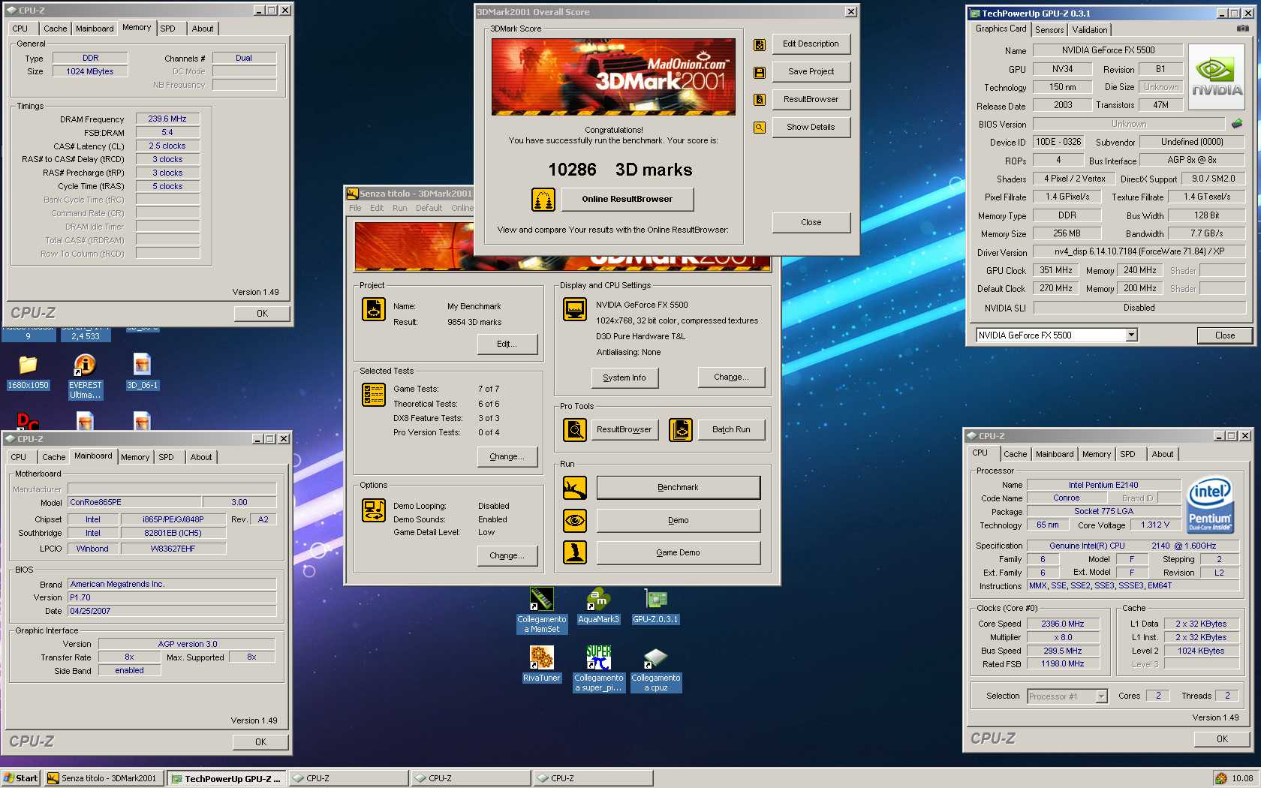The height and width of the screenshot is (788, 1261).
Task: Click the Benchmark button
Action: pyautogui.click(x=678, y=488)
